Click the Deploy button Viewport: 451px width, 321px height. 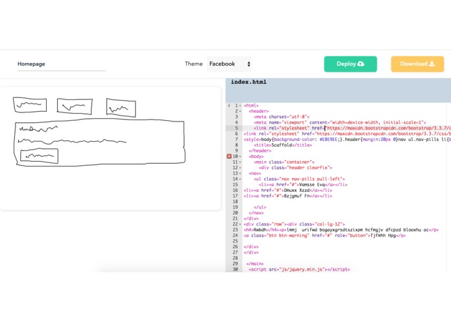tap(350, 64)
